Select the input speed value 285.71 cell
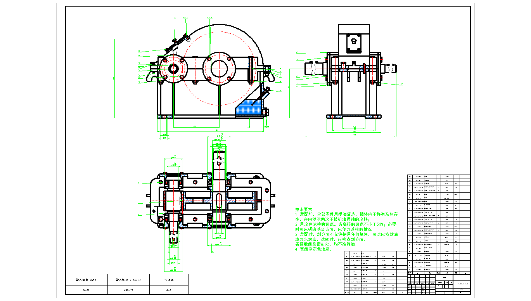531x301 pixels. [x=127, y=290]
